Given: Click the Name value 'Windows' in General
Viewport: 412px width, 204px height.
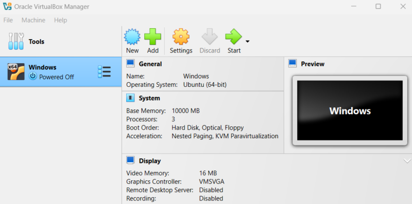Looking at the screenshot, I should point(196,76).
